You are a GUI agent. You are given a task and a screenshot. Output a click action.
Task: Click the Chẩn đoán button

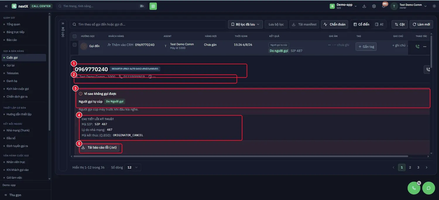[x=335, y=24]
